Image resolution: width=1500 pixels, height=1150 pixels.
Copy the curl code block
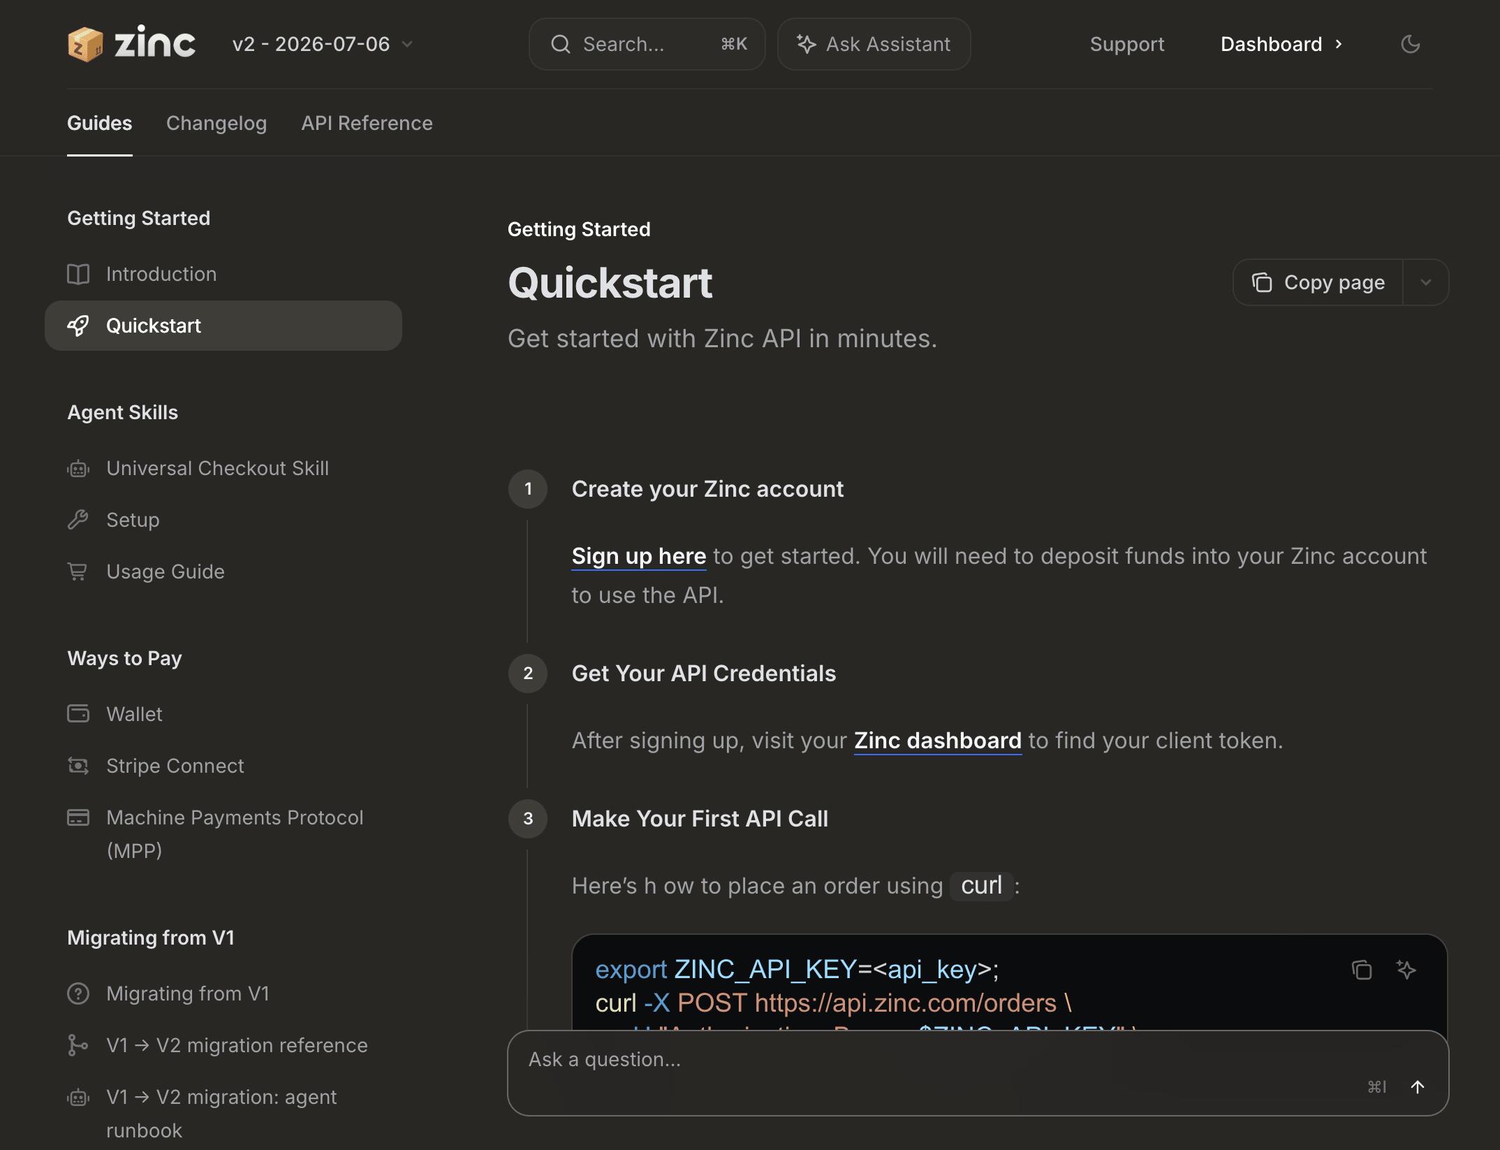[x=1362, y=970]
